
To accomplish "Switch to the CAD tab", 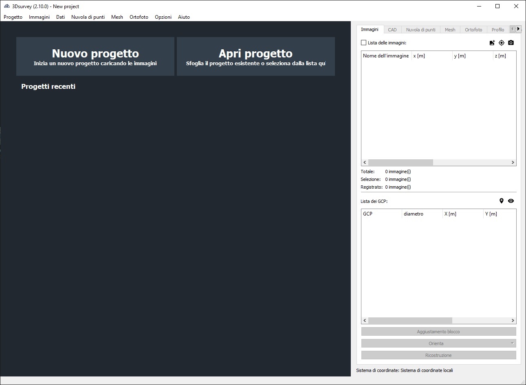I will pos(392,30).
